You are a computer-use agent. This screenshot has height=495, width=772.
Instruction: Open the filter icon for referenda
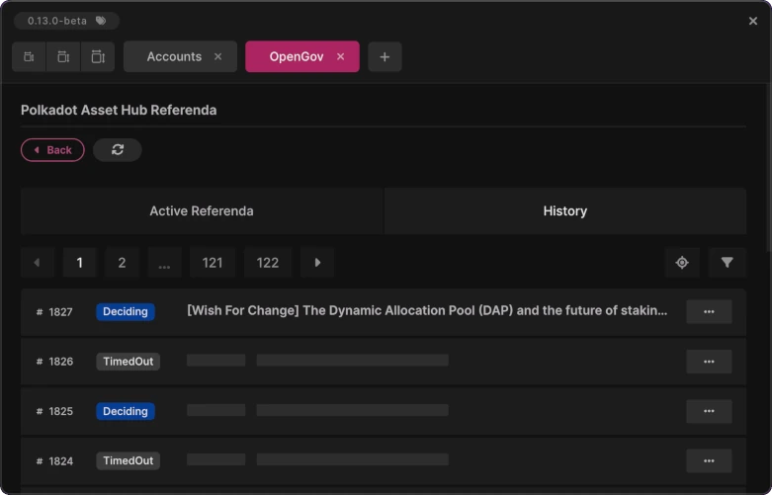coord(728,263)
